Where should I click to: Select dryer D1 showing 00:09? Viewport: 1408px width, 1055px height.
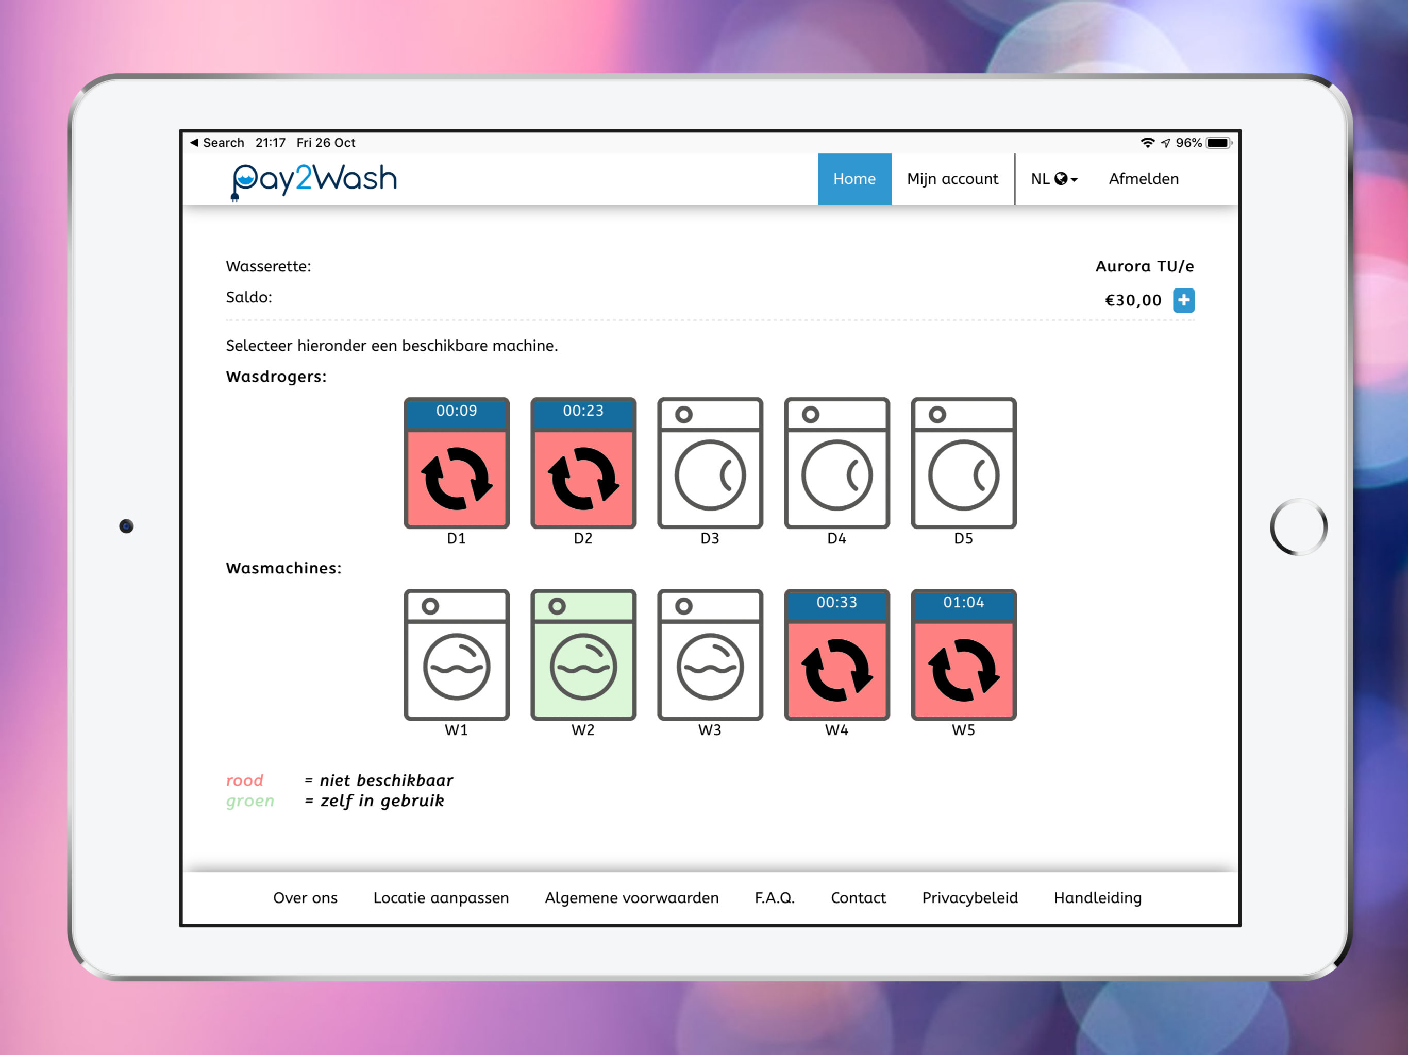[457, 463]
